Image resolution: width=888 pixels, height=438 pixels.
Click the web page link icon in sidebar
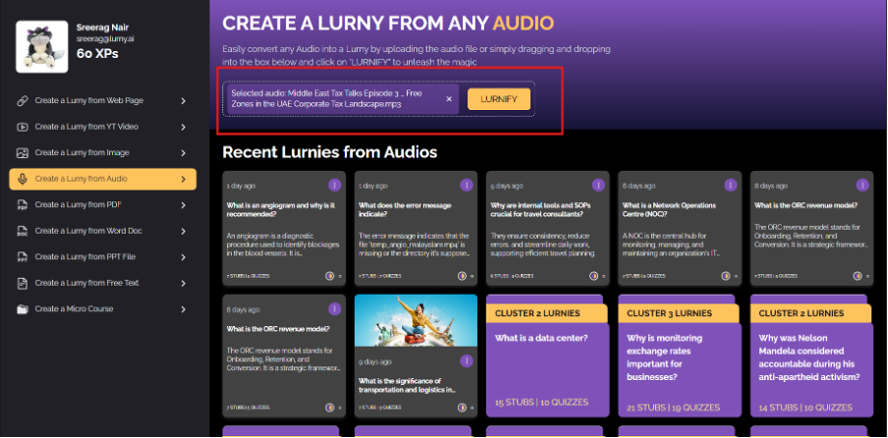(22, 101)
